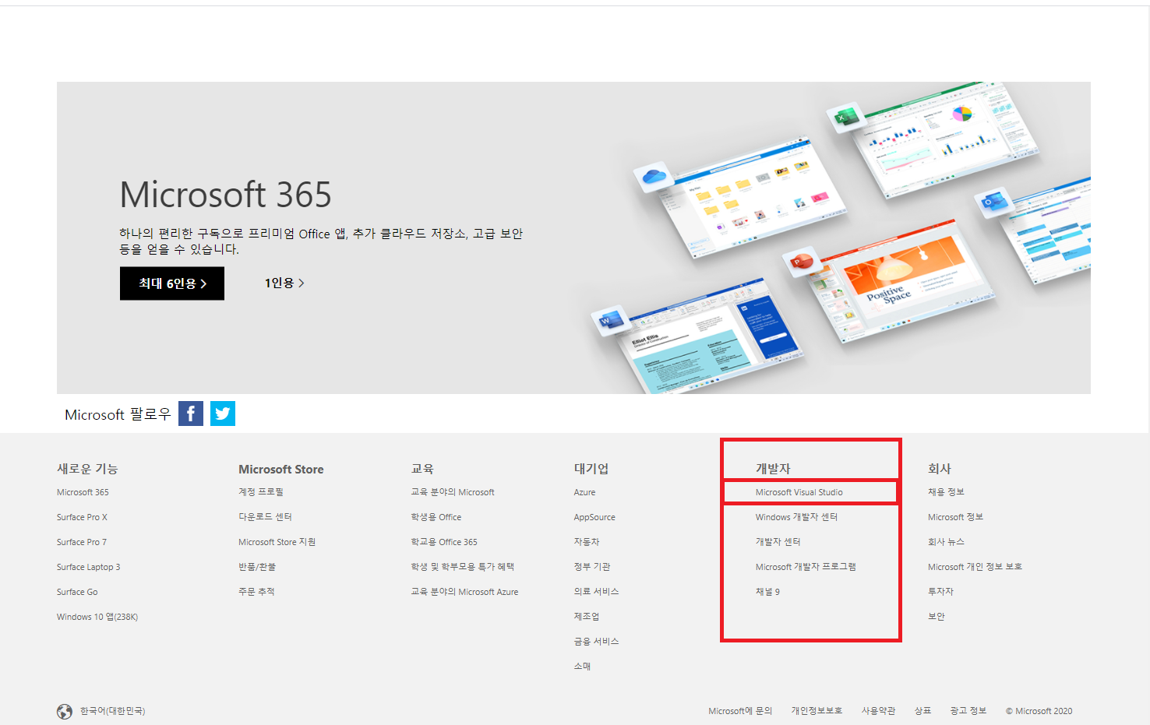The width and height of the screenshot is (1150, 725).
Task: Open Azure link under 대기업
Action: pos(585,492)
